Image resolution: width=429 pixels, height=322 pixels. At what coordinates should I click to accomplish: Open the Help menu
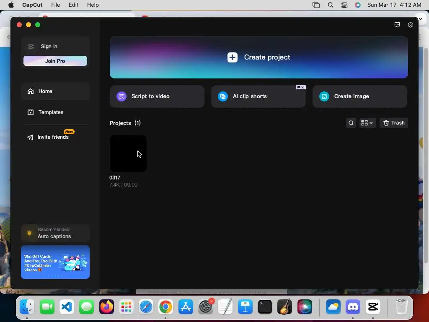tap(93, 5)
